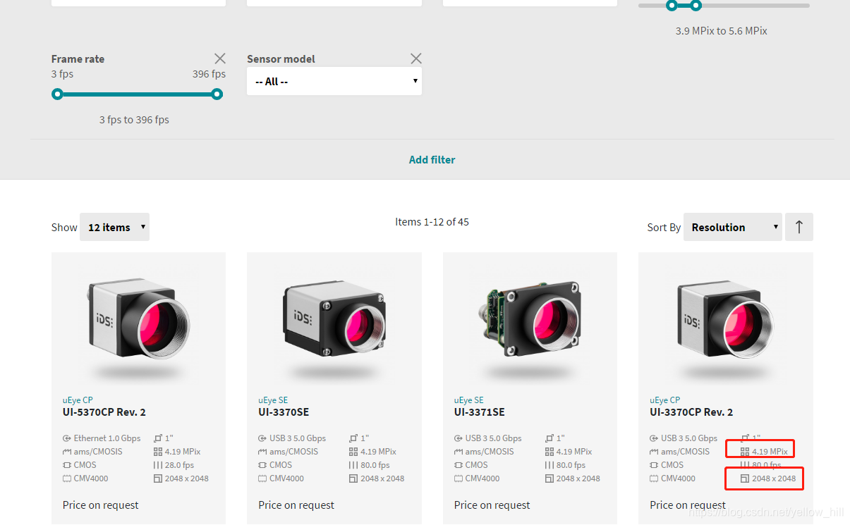
Task: Toggle the sort direction arrow
Action: click(799, 227)
